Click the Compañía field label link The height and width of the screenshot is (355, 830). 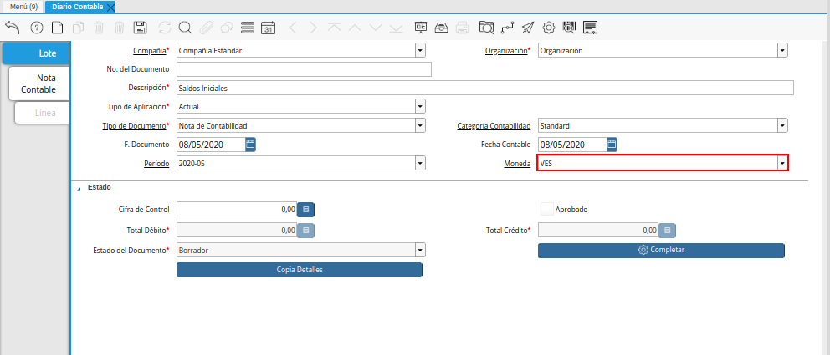149,51
